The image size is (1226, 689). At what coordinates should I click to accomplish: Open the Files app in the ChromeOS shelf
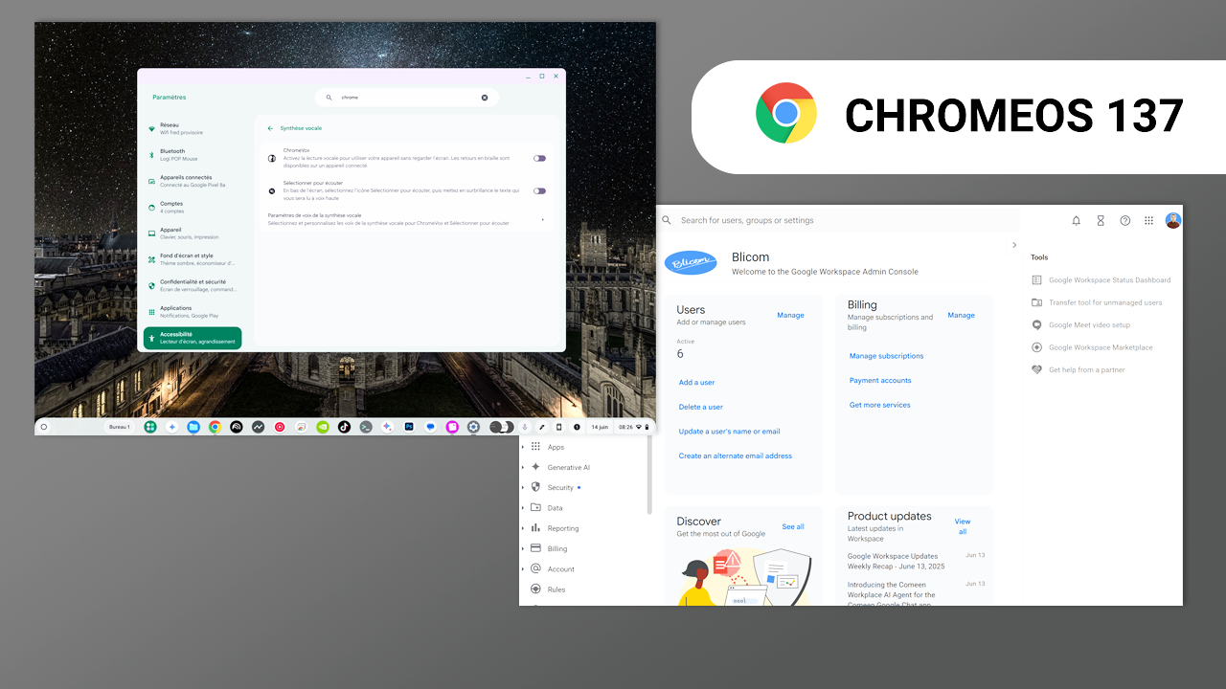193,427
